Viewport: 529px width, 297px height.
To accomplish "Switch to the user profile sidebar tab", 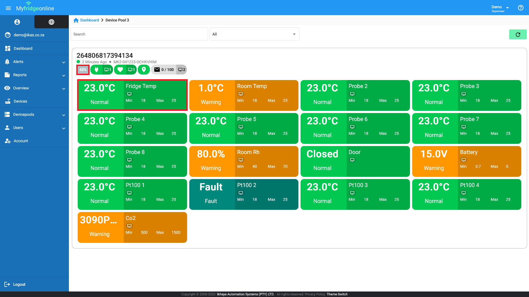I will [17, 22].
